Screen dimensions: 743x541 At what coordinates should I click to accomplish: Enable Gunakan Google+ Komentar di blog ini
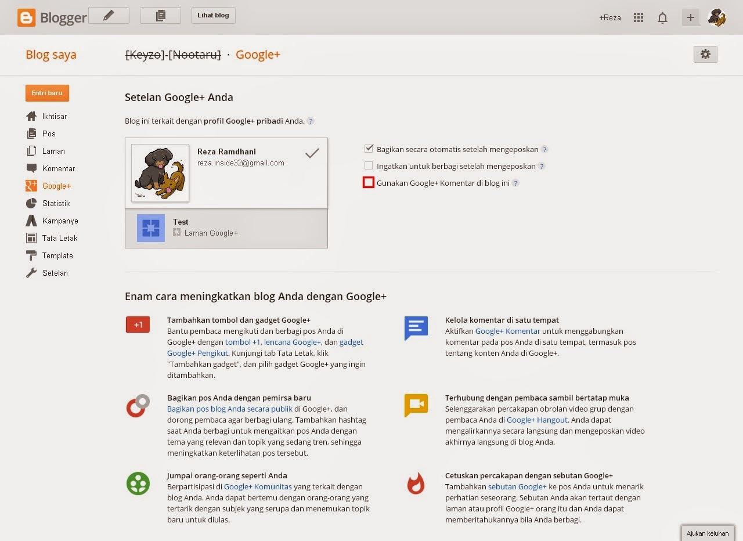coord(368,183)
